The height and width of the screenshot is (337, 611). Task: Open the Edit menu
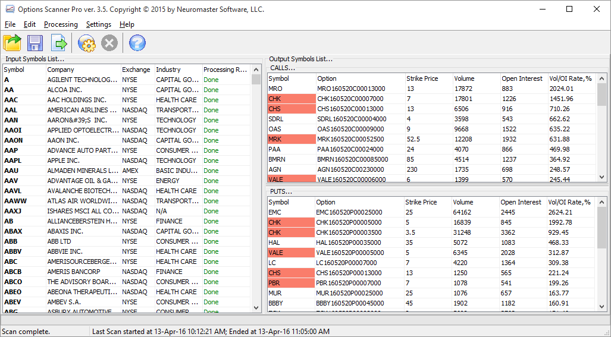click(x=30, y=24)
